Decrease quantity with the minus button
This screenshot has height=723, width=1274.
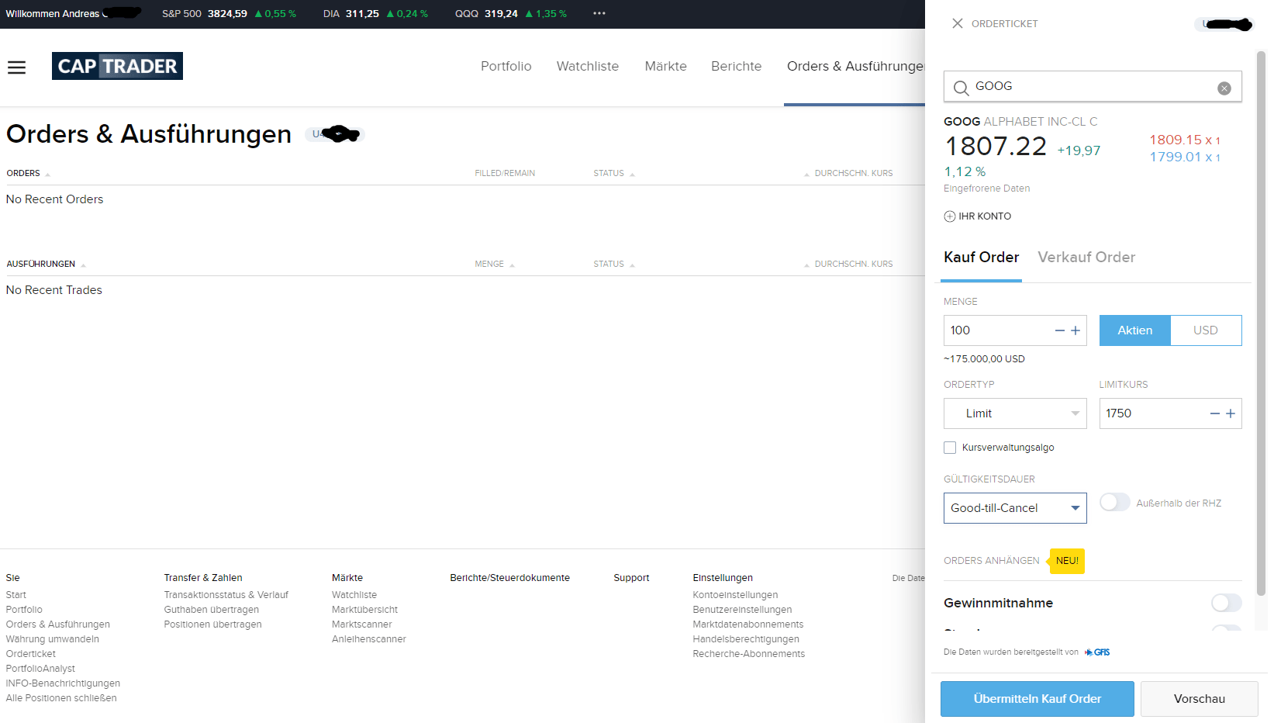[1060, 330]
